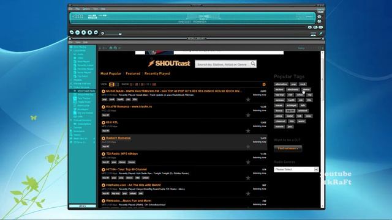Click the dance tag in Popular Tags
The image size is (392, 220).
306,90
